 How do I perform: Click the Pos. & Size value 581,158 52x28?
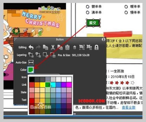point(81,55)
